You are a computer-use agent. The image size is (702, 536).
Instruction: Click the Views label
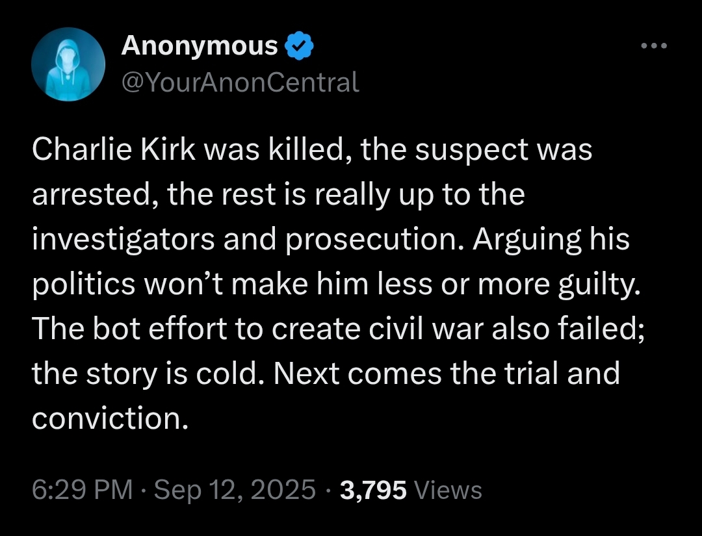(447, 489)
